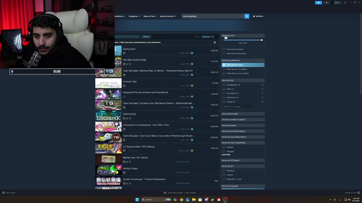
Task: Click the Downloads Paused status icon
Action: pyautogui.click(x=165, y=193)
